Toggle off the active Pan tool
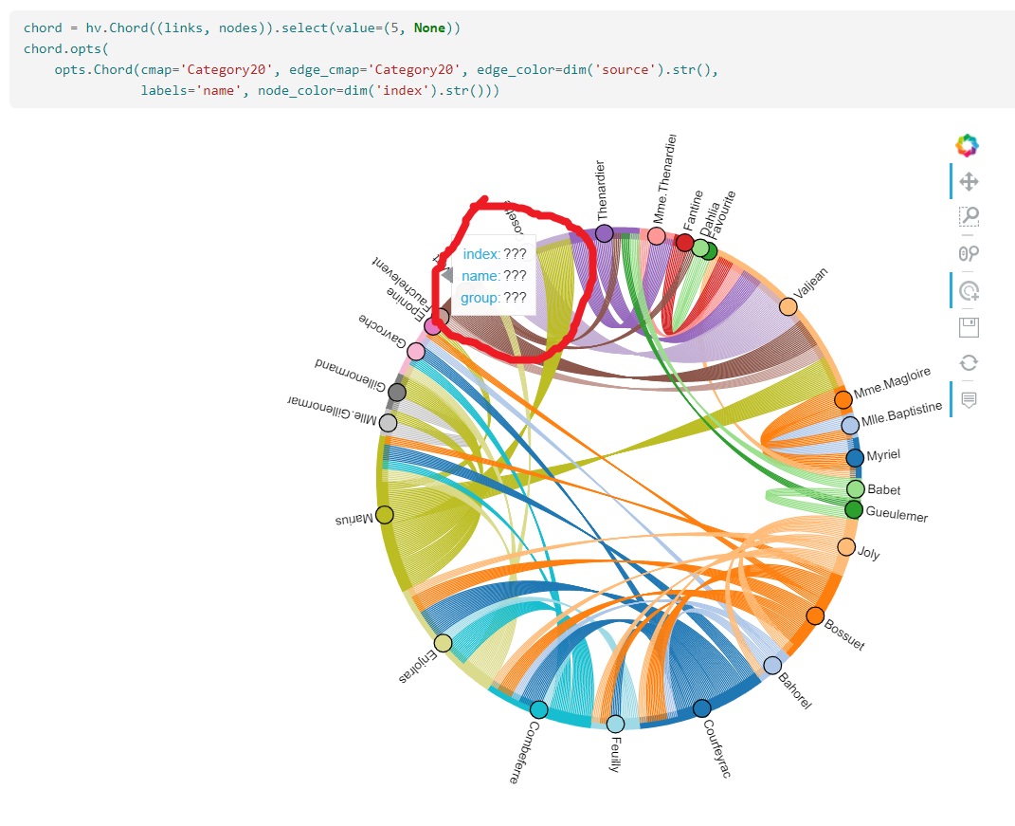The image size is (1015, 826). click(x=969, y=180)
